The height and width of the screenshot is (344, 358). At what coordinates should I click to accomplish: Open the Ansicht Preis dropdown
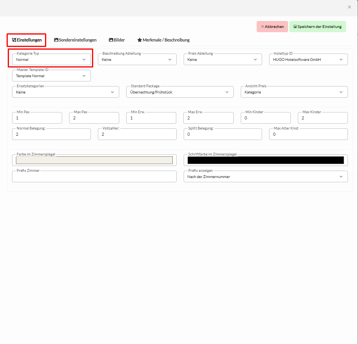pos(294,92)
